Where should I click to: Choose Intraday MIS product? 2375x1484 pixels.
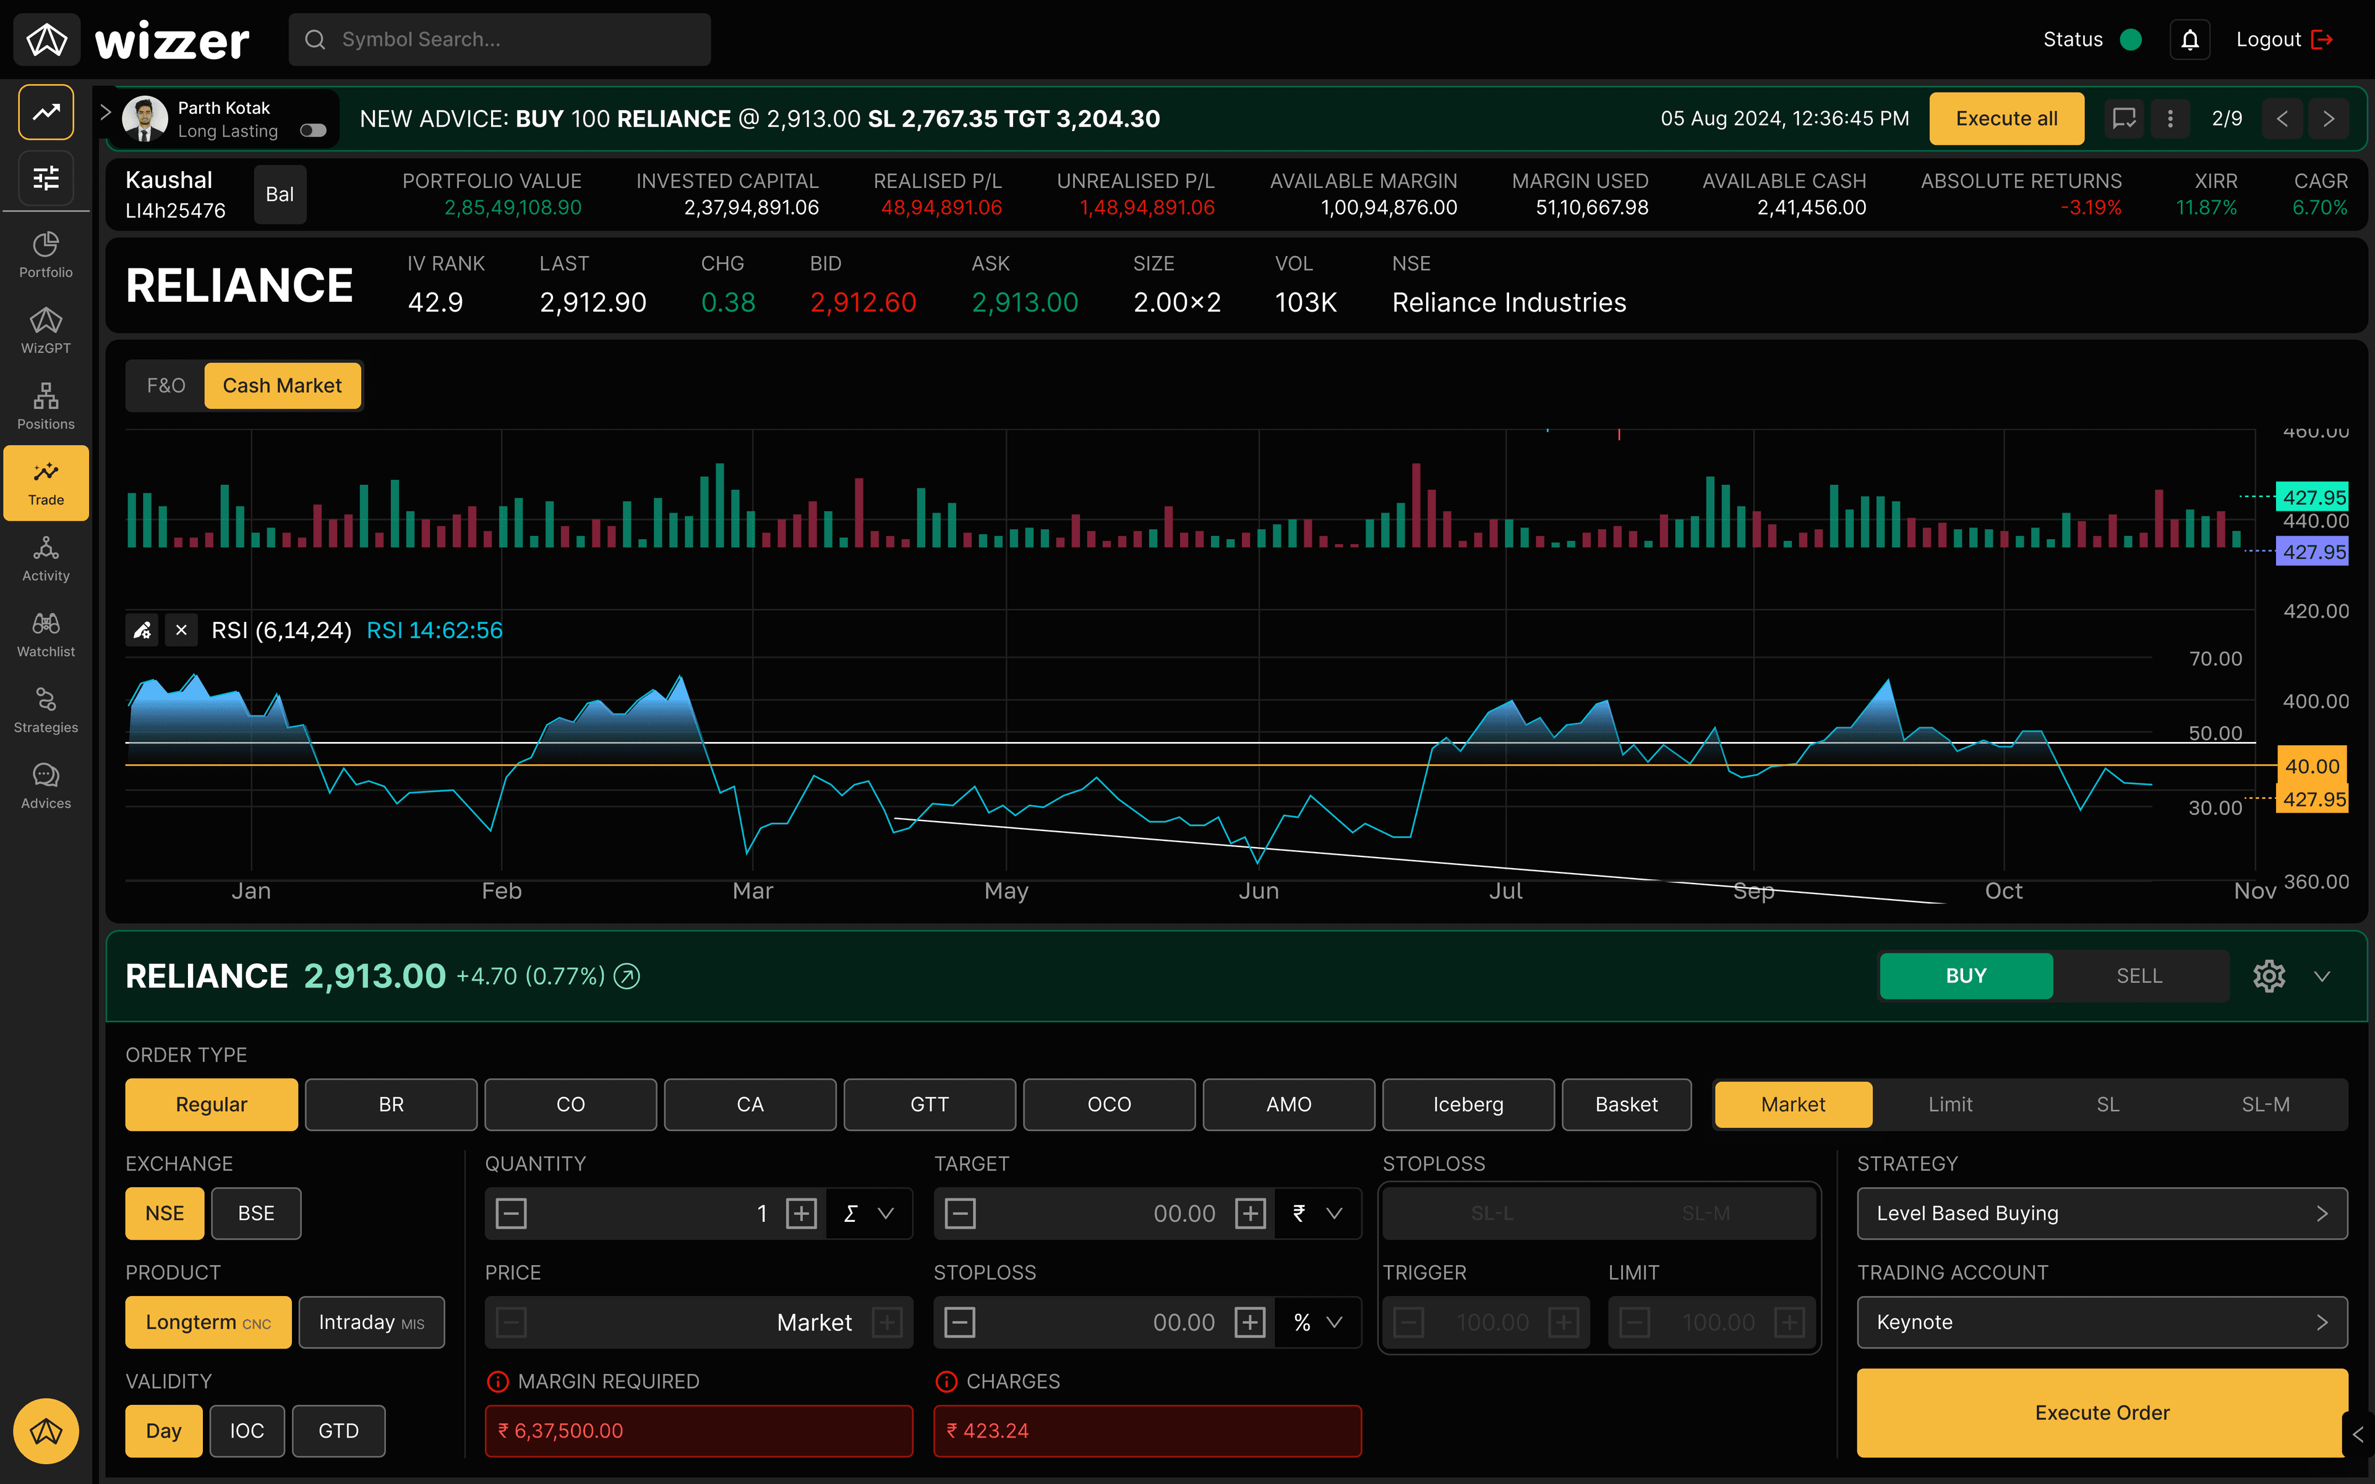(x=371, y=1322)
